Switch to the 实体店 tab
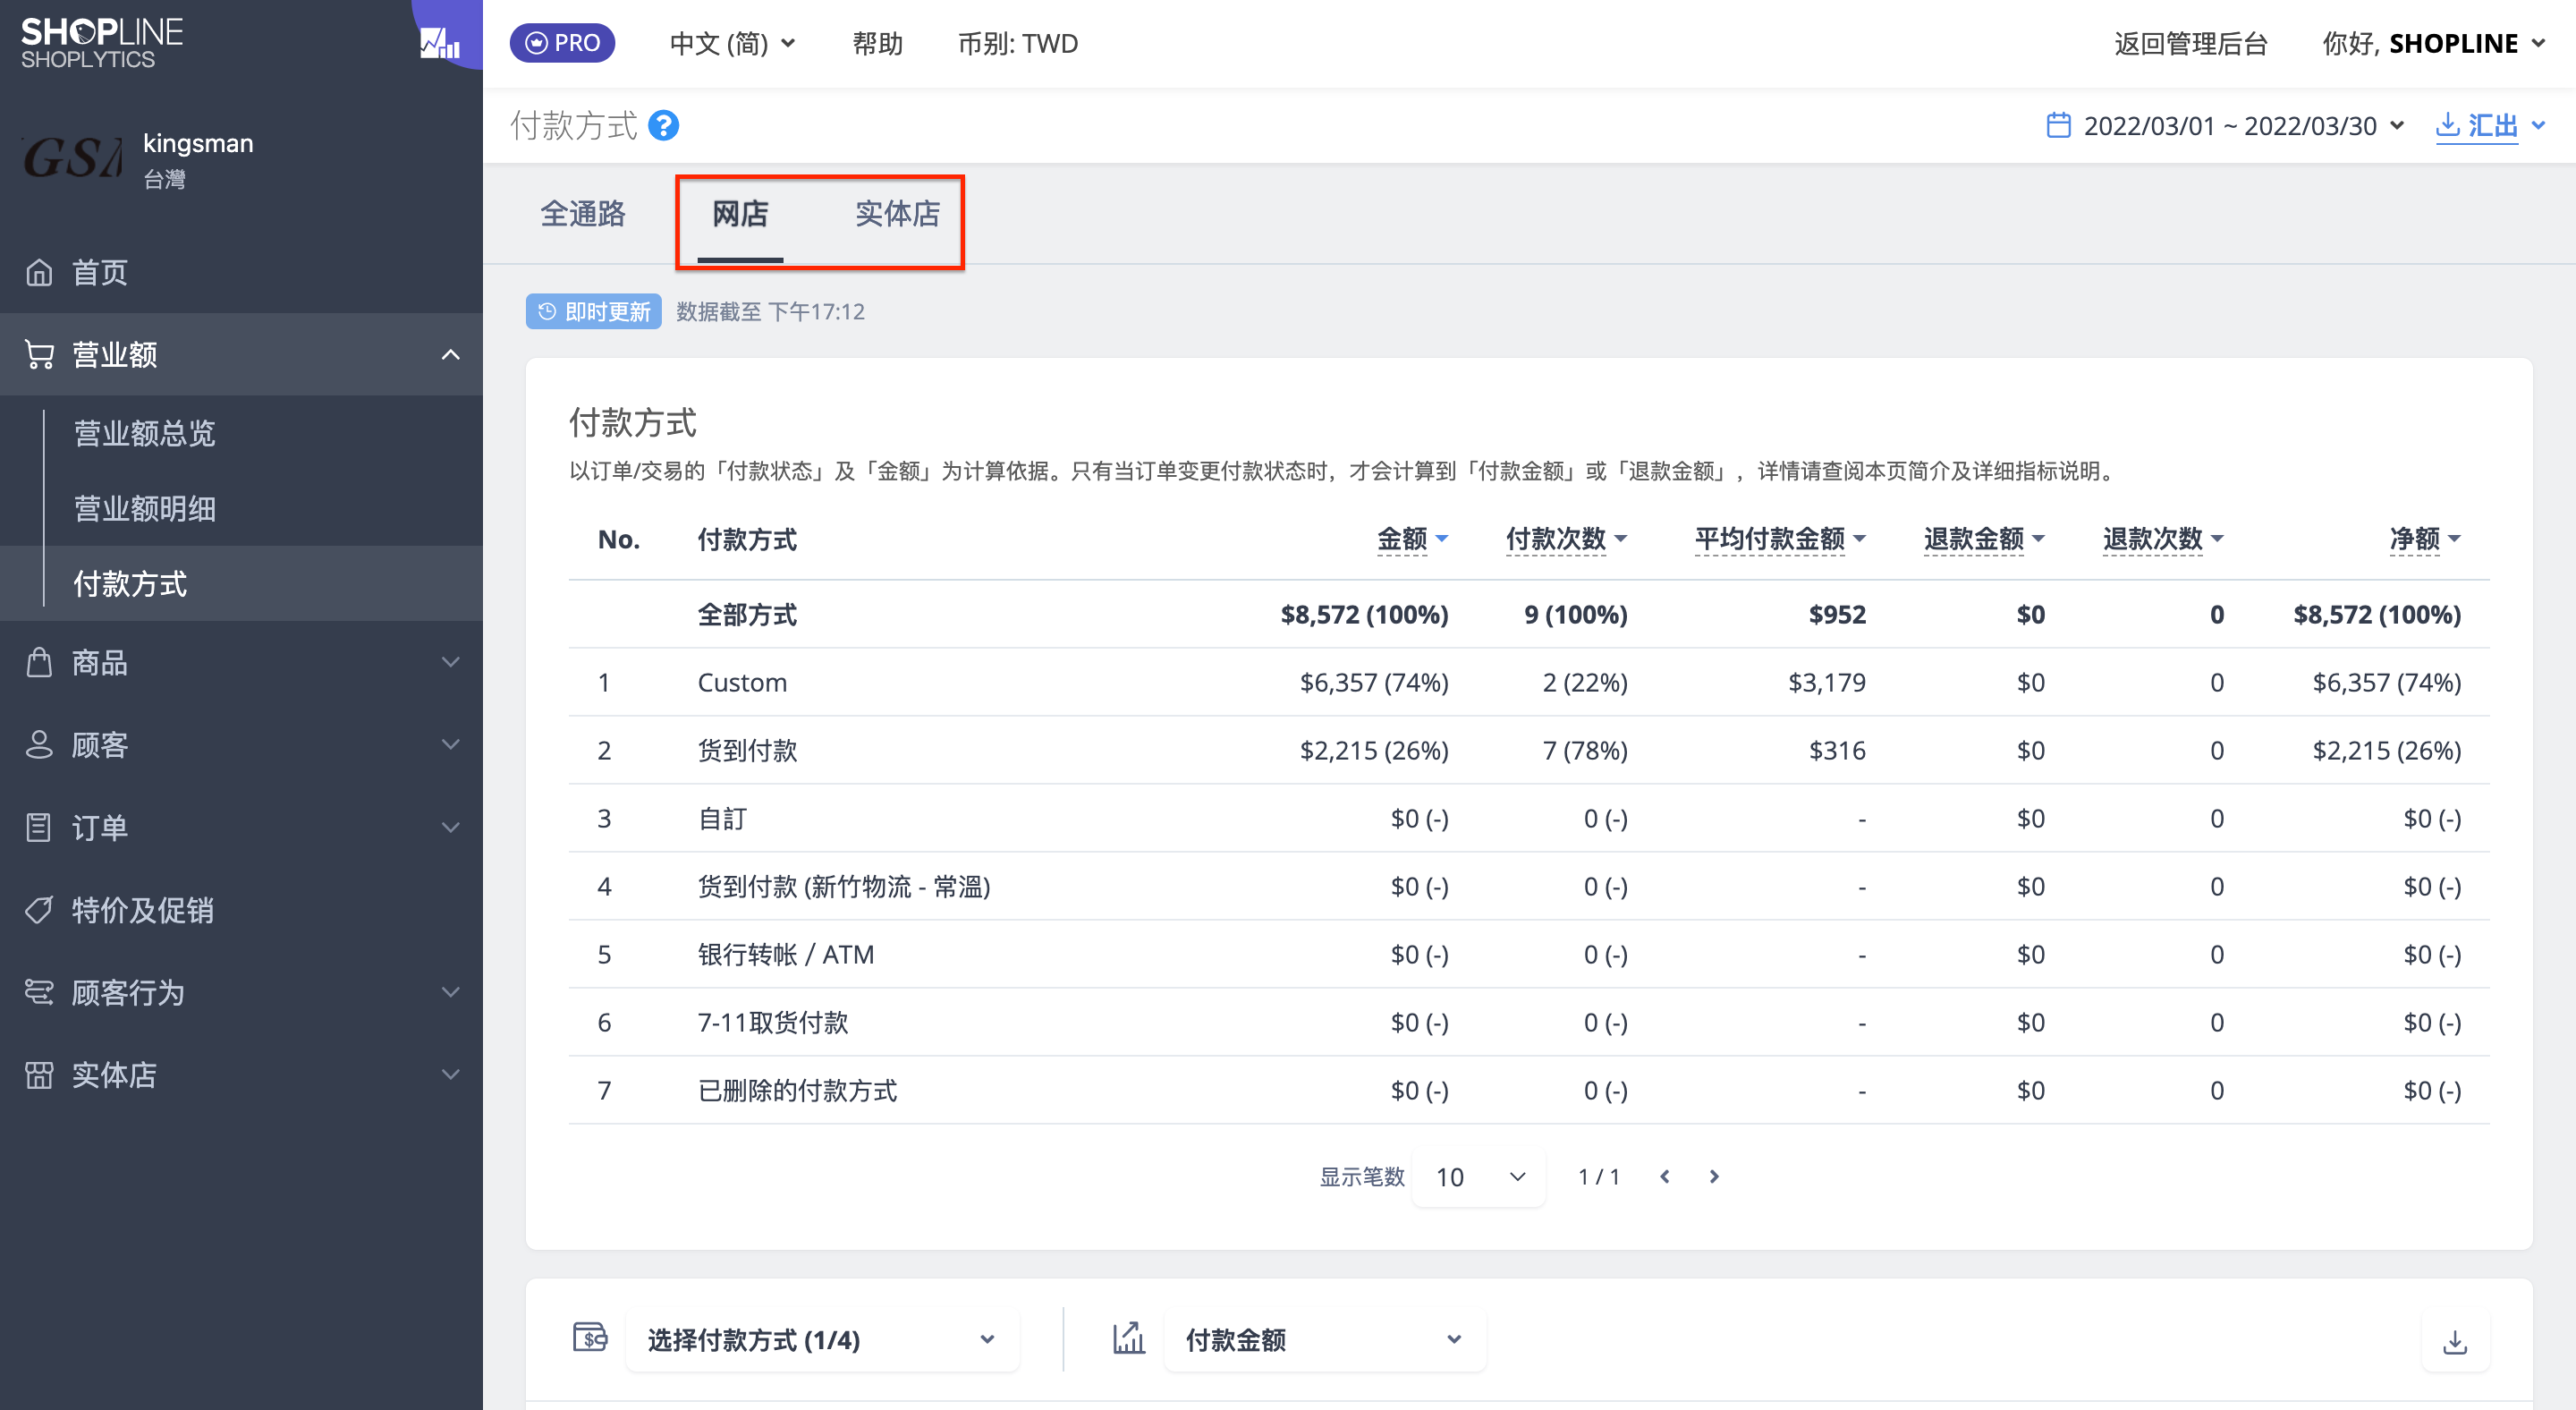The image size is (2576, 1410). tap(897, 214)
